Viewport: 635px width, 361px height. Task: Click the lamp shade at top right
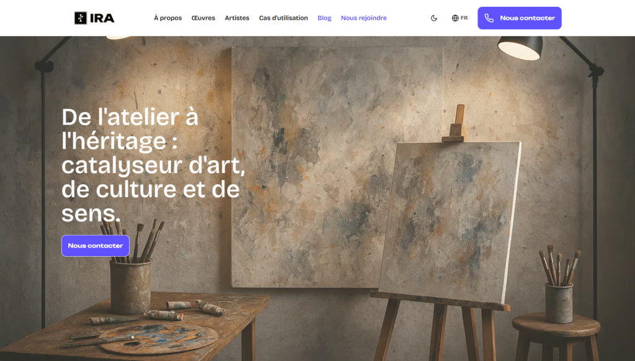tap(520, 48)
